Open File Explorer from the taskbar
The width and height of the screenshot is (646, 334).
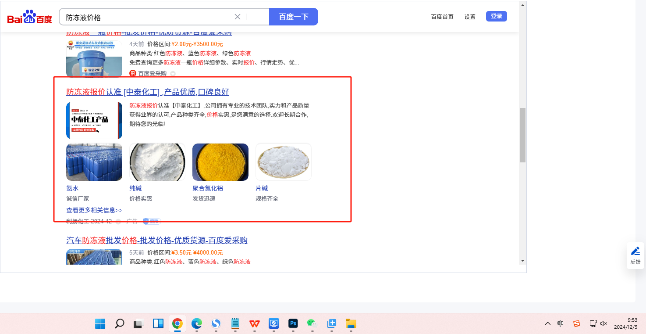(351, 323)
